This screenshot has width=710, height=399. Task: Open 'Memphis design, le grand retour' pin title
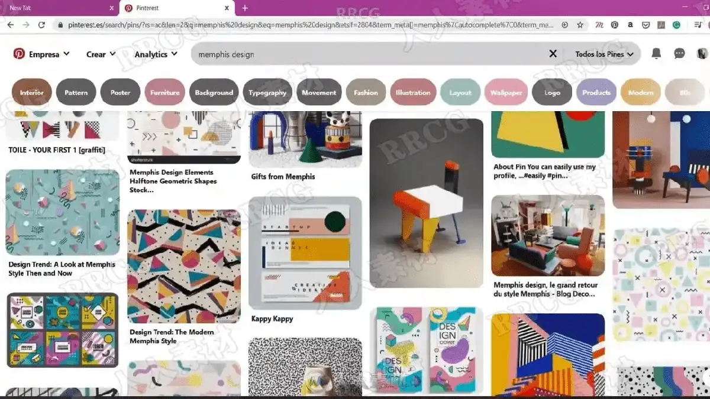pyautogui.click(x=544, y=289)
